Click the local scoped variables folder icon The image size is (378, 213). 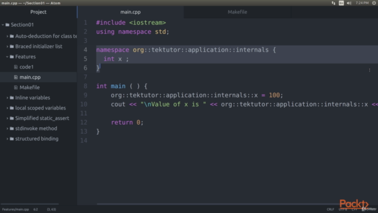[x=12, y=108]
